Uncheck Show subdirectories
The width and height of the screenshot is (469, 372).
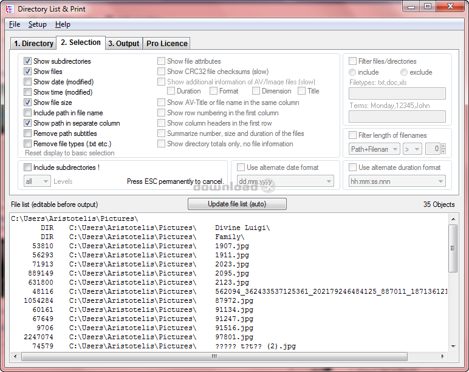click(x=27, y=61)
